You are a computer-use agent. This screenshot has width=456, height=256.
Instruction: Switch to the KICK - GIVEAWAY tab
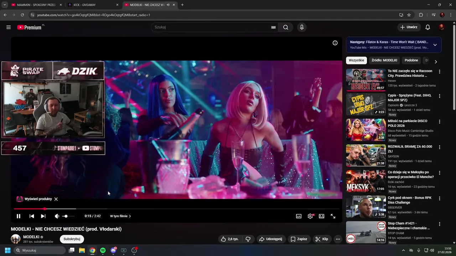click(x=92, y=5)
